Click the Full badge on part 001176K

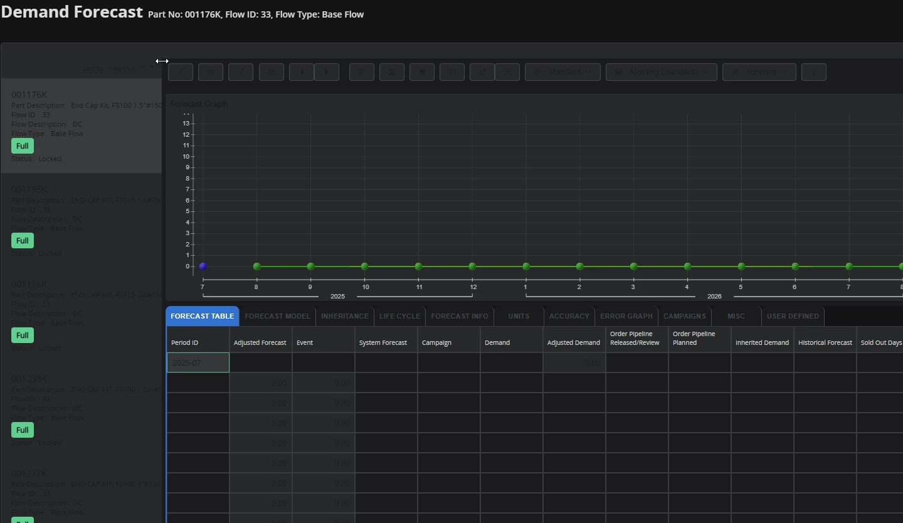(23, 146)
